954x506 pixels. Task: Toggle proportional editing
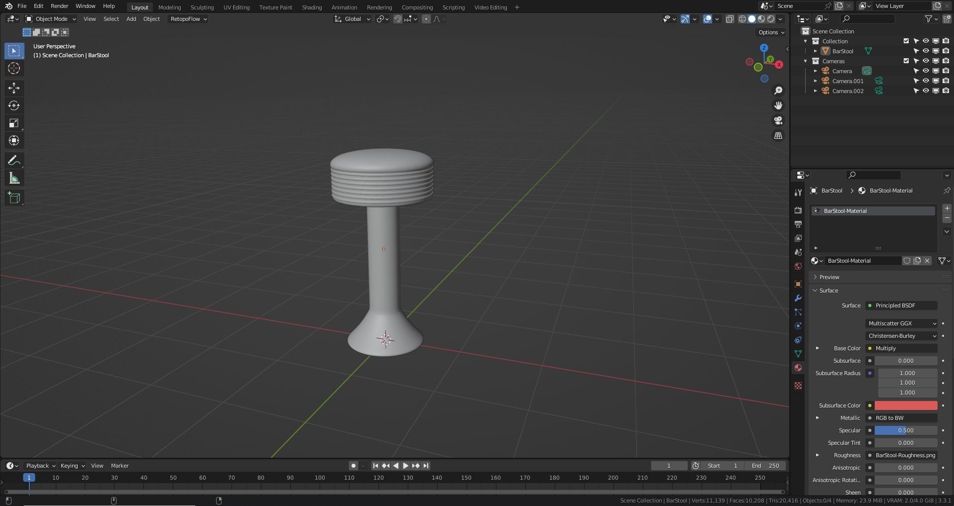pyautogui.click(x=426, y=19)
